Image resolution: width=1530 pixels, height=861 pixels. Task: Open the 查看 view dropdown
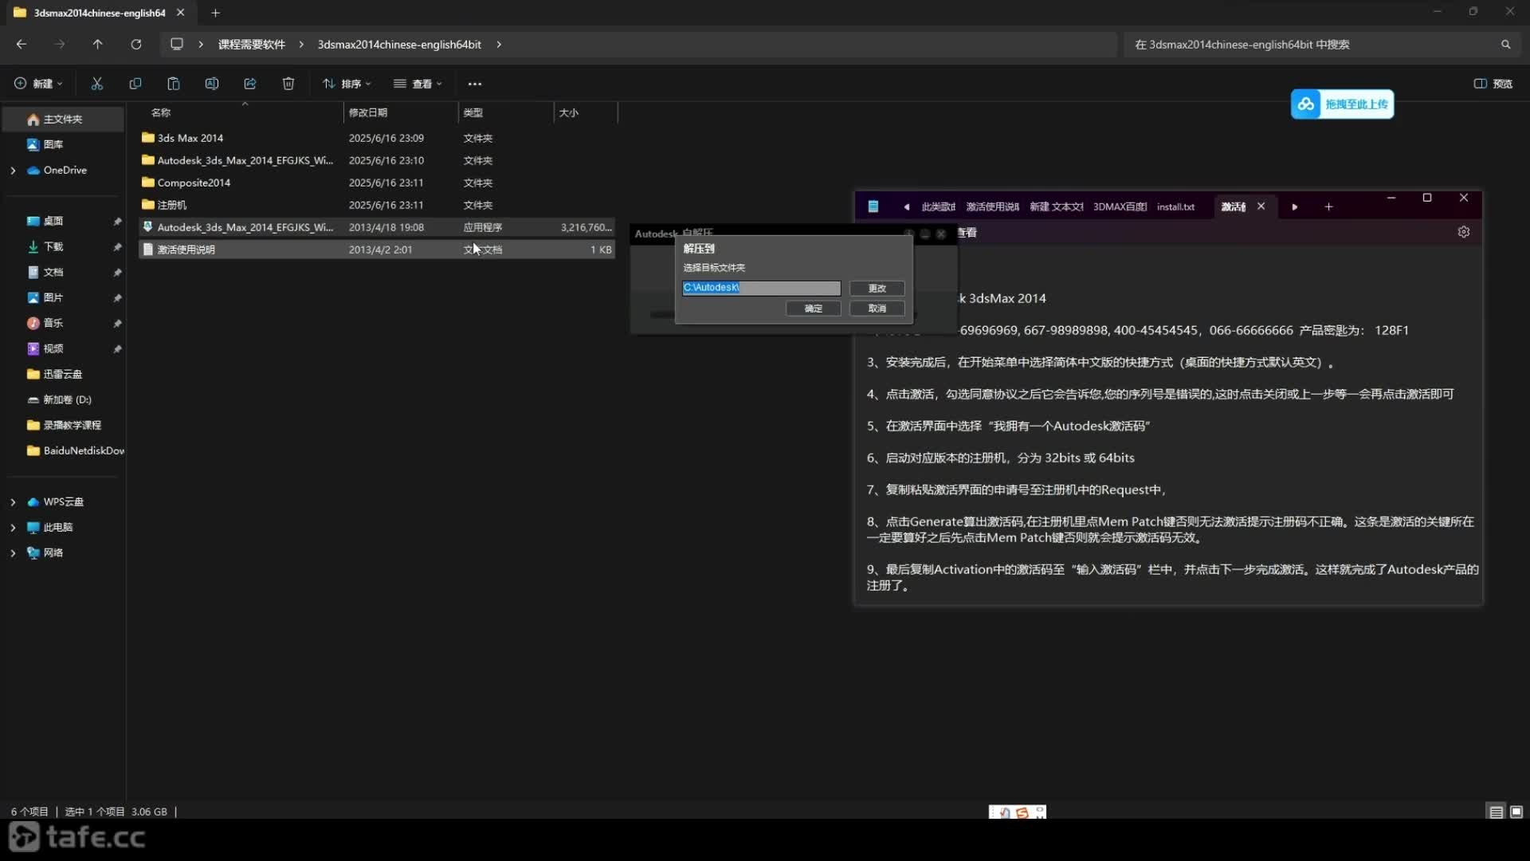(418, 84)
